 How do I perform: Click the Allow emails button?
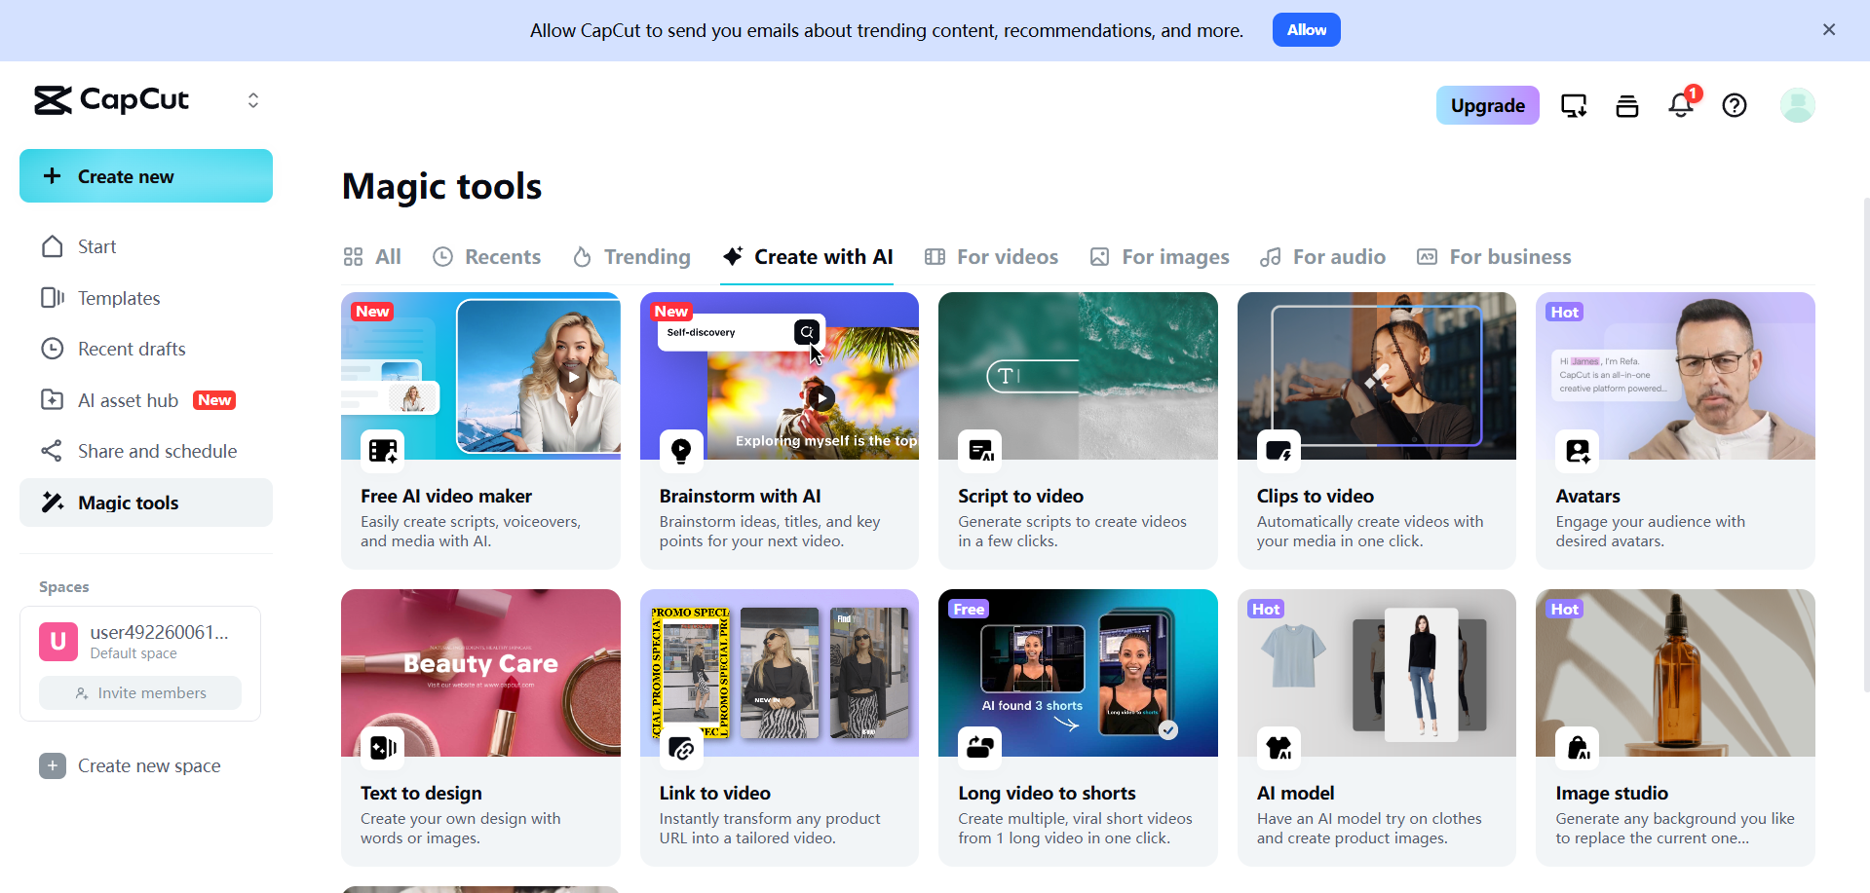(1306, 29)
